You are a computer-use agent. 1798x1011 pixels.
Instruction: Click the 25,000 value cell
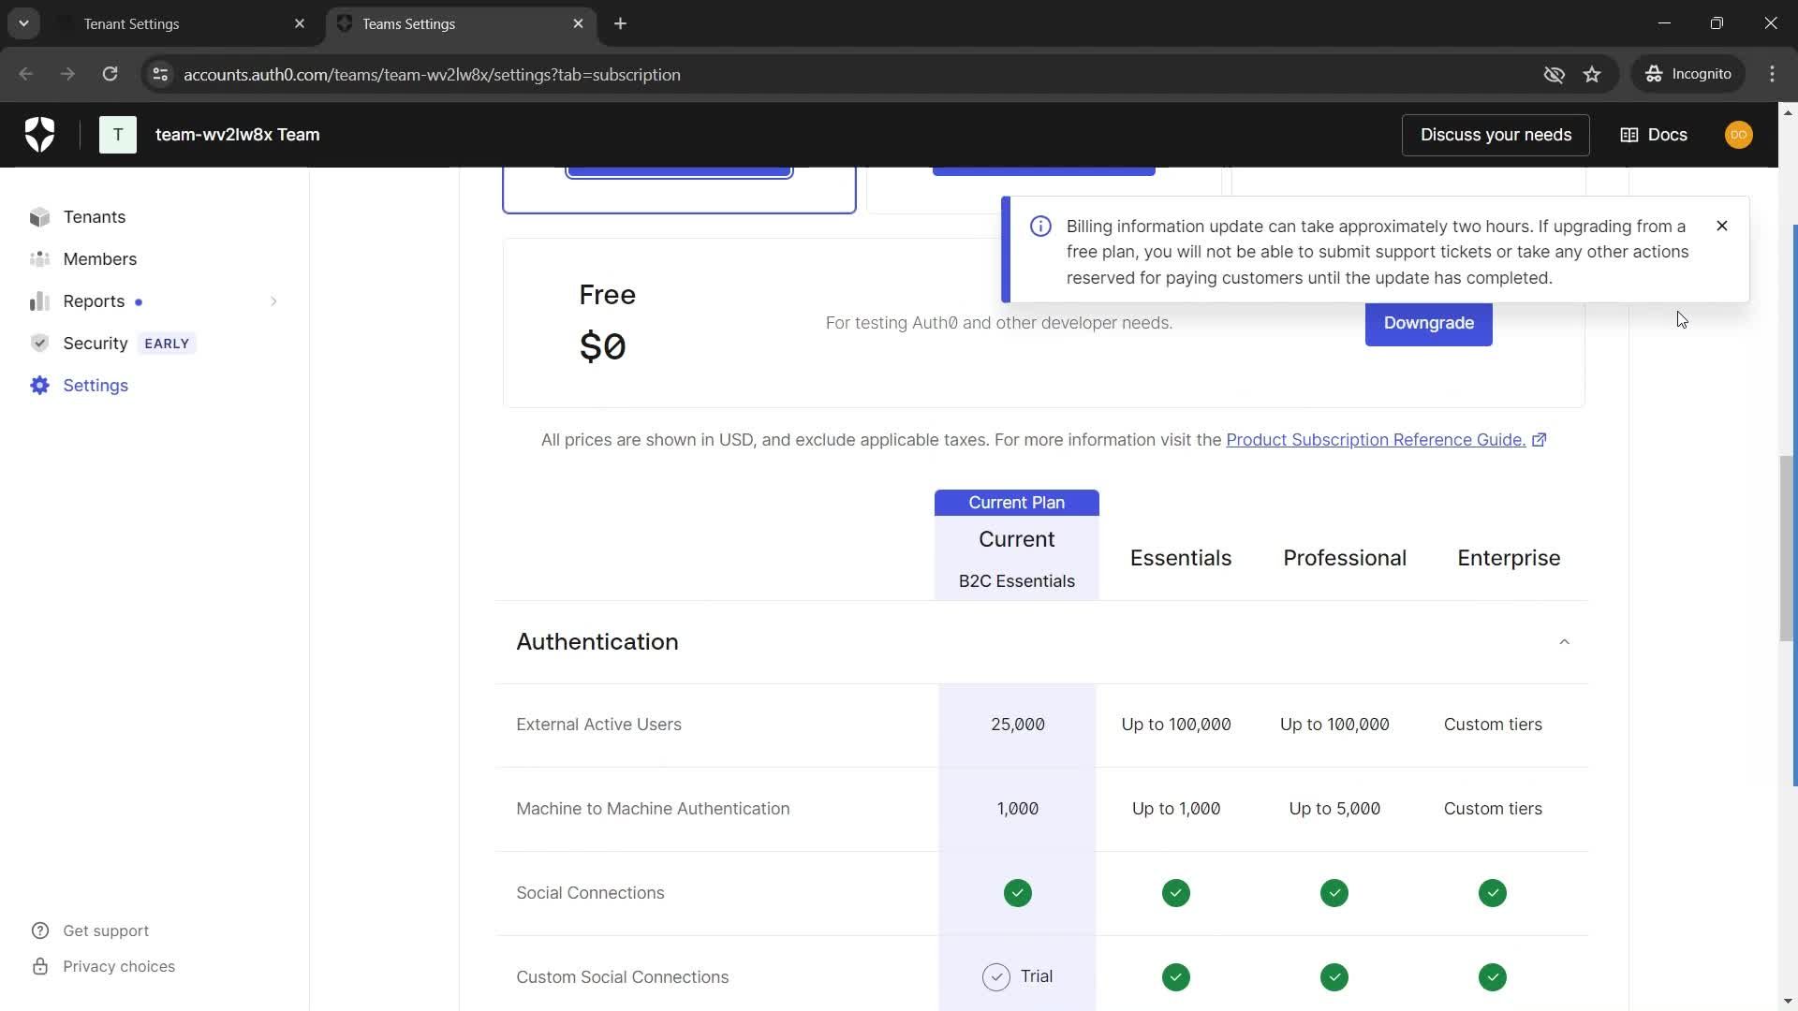tap(1017, 725)
